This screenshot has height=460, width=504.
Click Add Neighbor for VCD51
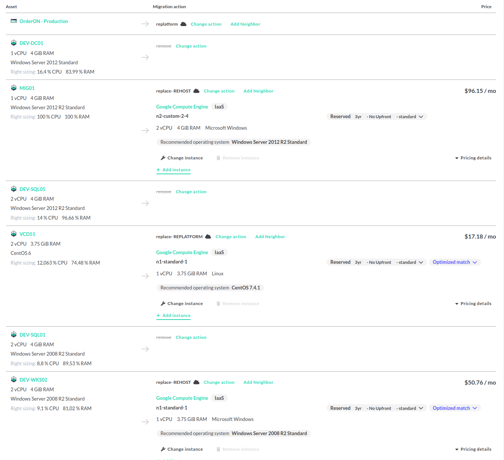pyautogui.click(x=270, y=237)
